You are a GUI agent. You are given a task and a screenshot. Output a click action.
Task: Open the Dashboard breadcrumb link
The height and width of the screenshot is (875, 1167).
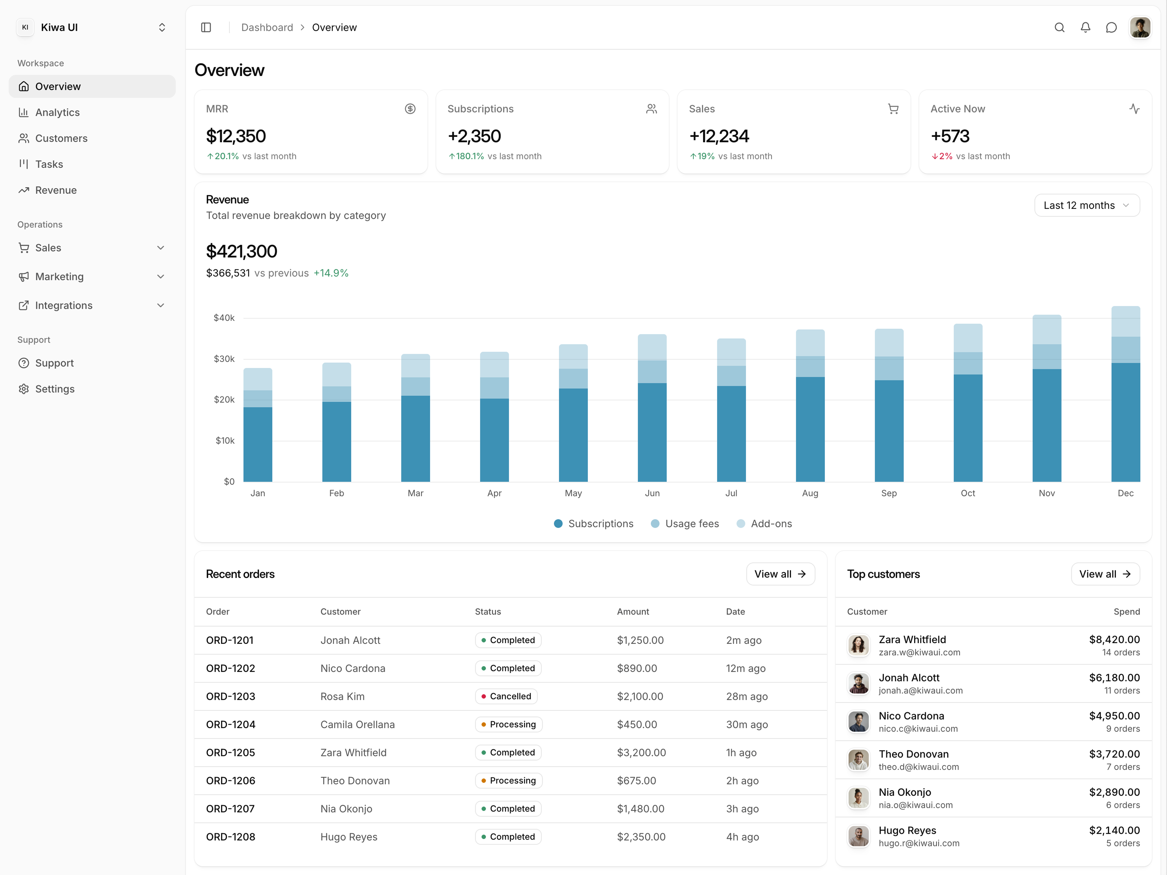[267, 27]
